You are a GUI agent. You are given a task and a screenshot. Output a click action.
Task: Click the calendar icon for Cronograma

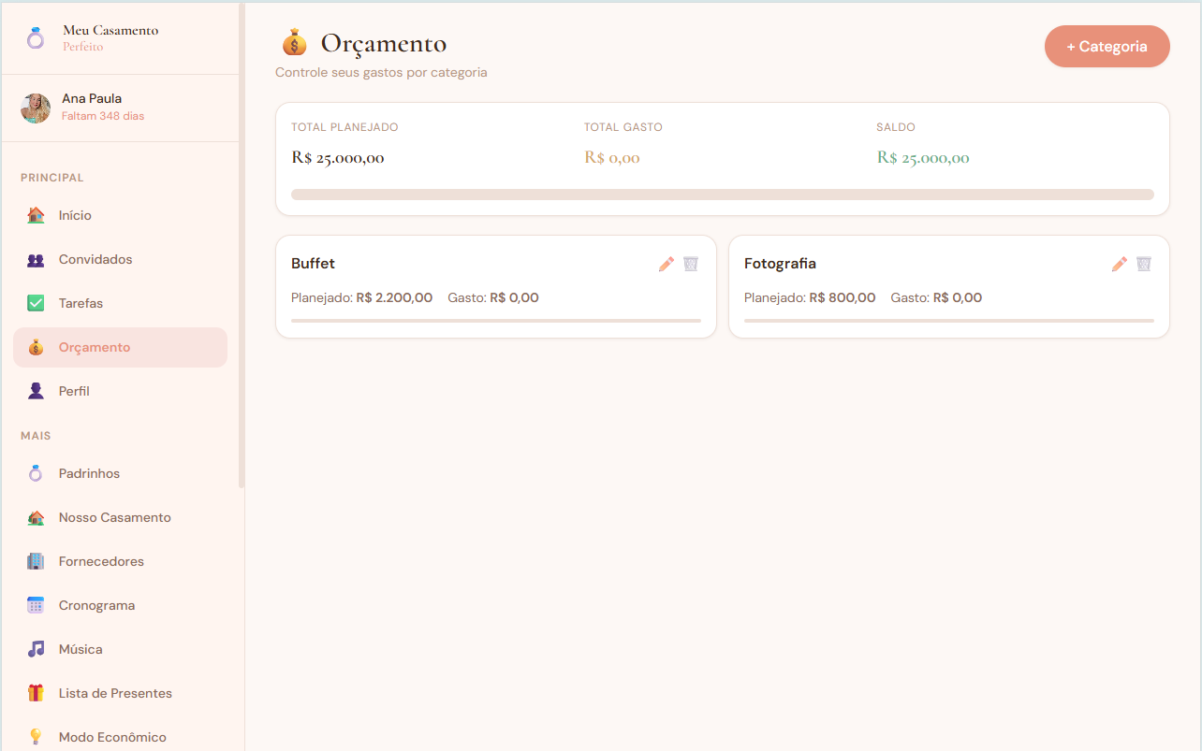(36, 605)
